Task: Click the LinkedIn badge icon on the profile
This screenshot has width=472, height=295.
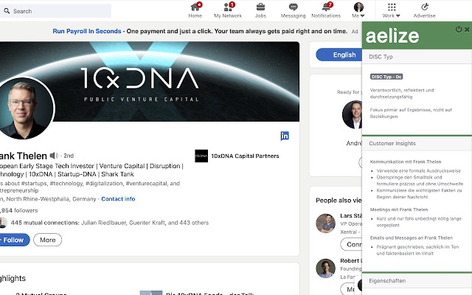Action: (285, 136)
